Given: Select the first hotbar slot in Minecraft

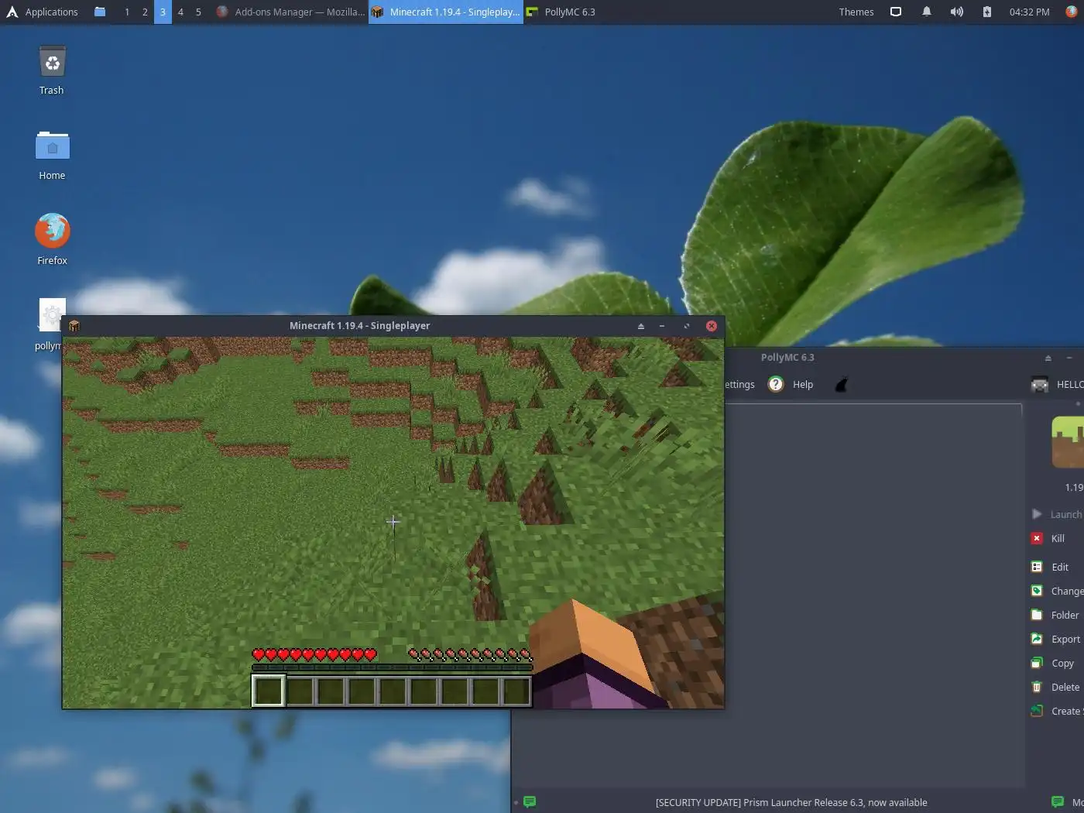Looking at the screenshot, I should [269, 691].
